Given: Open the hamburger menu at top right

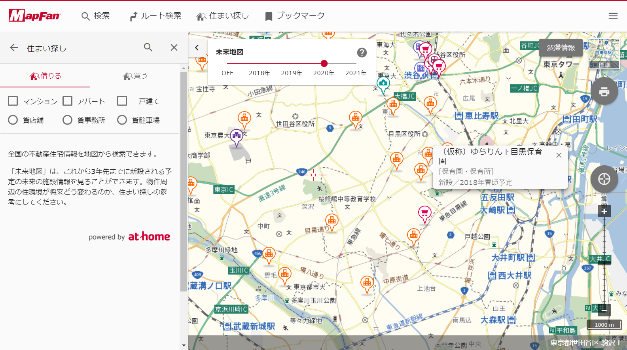Looking at the screenshot, I should coord(613,16).
